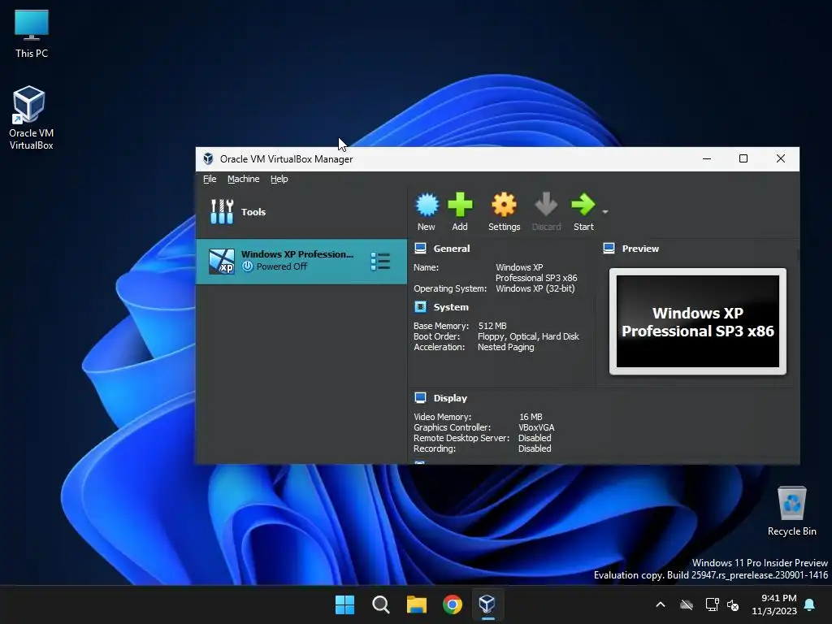
Task: Click the Windows XP preview thumbnail
Action: (x=697, y=322)
